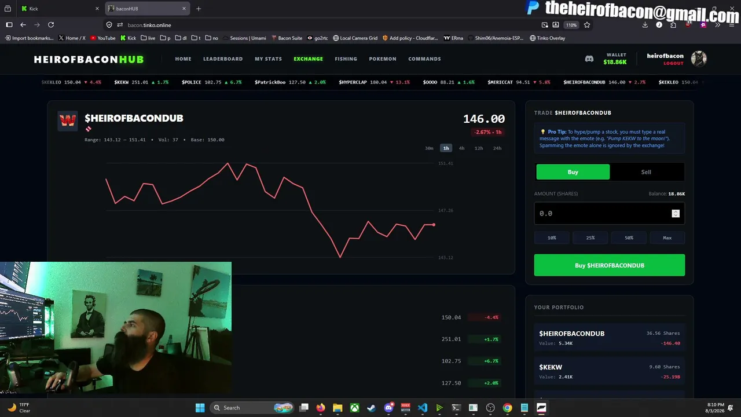This screenshot has height=417, width=741.
Task: Open OBS Studio from the taskbar
Action: (x=490, y=408)
